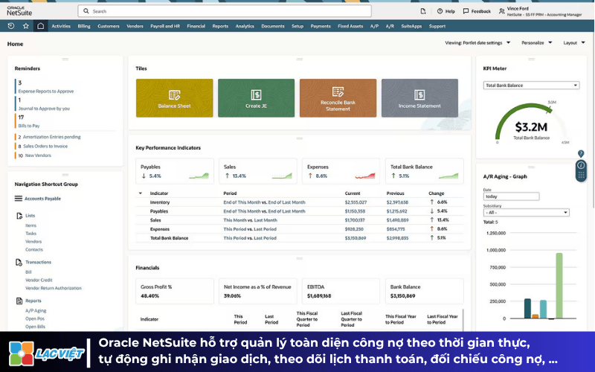Open the Vince Ford user role icon
This screenshot has width=595, height=372.
[x=501, y=11]
